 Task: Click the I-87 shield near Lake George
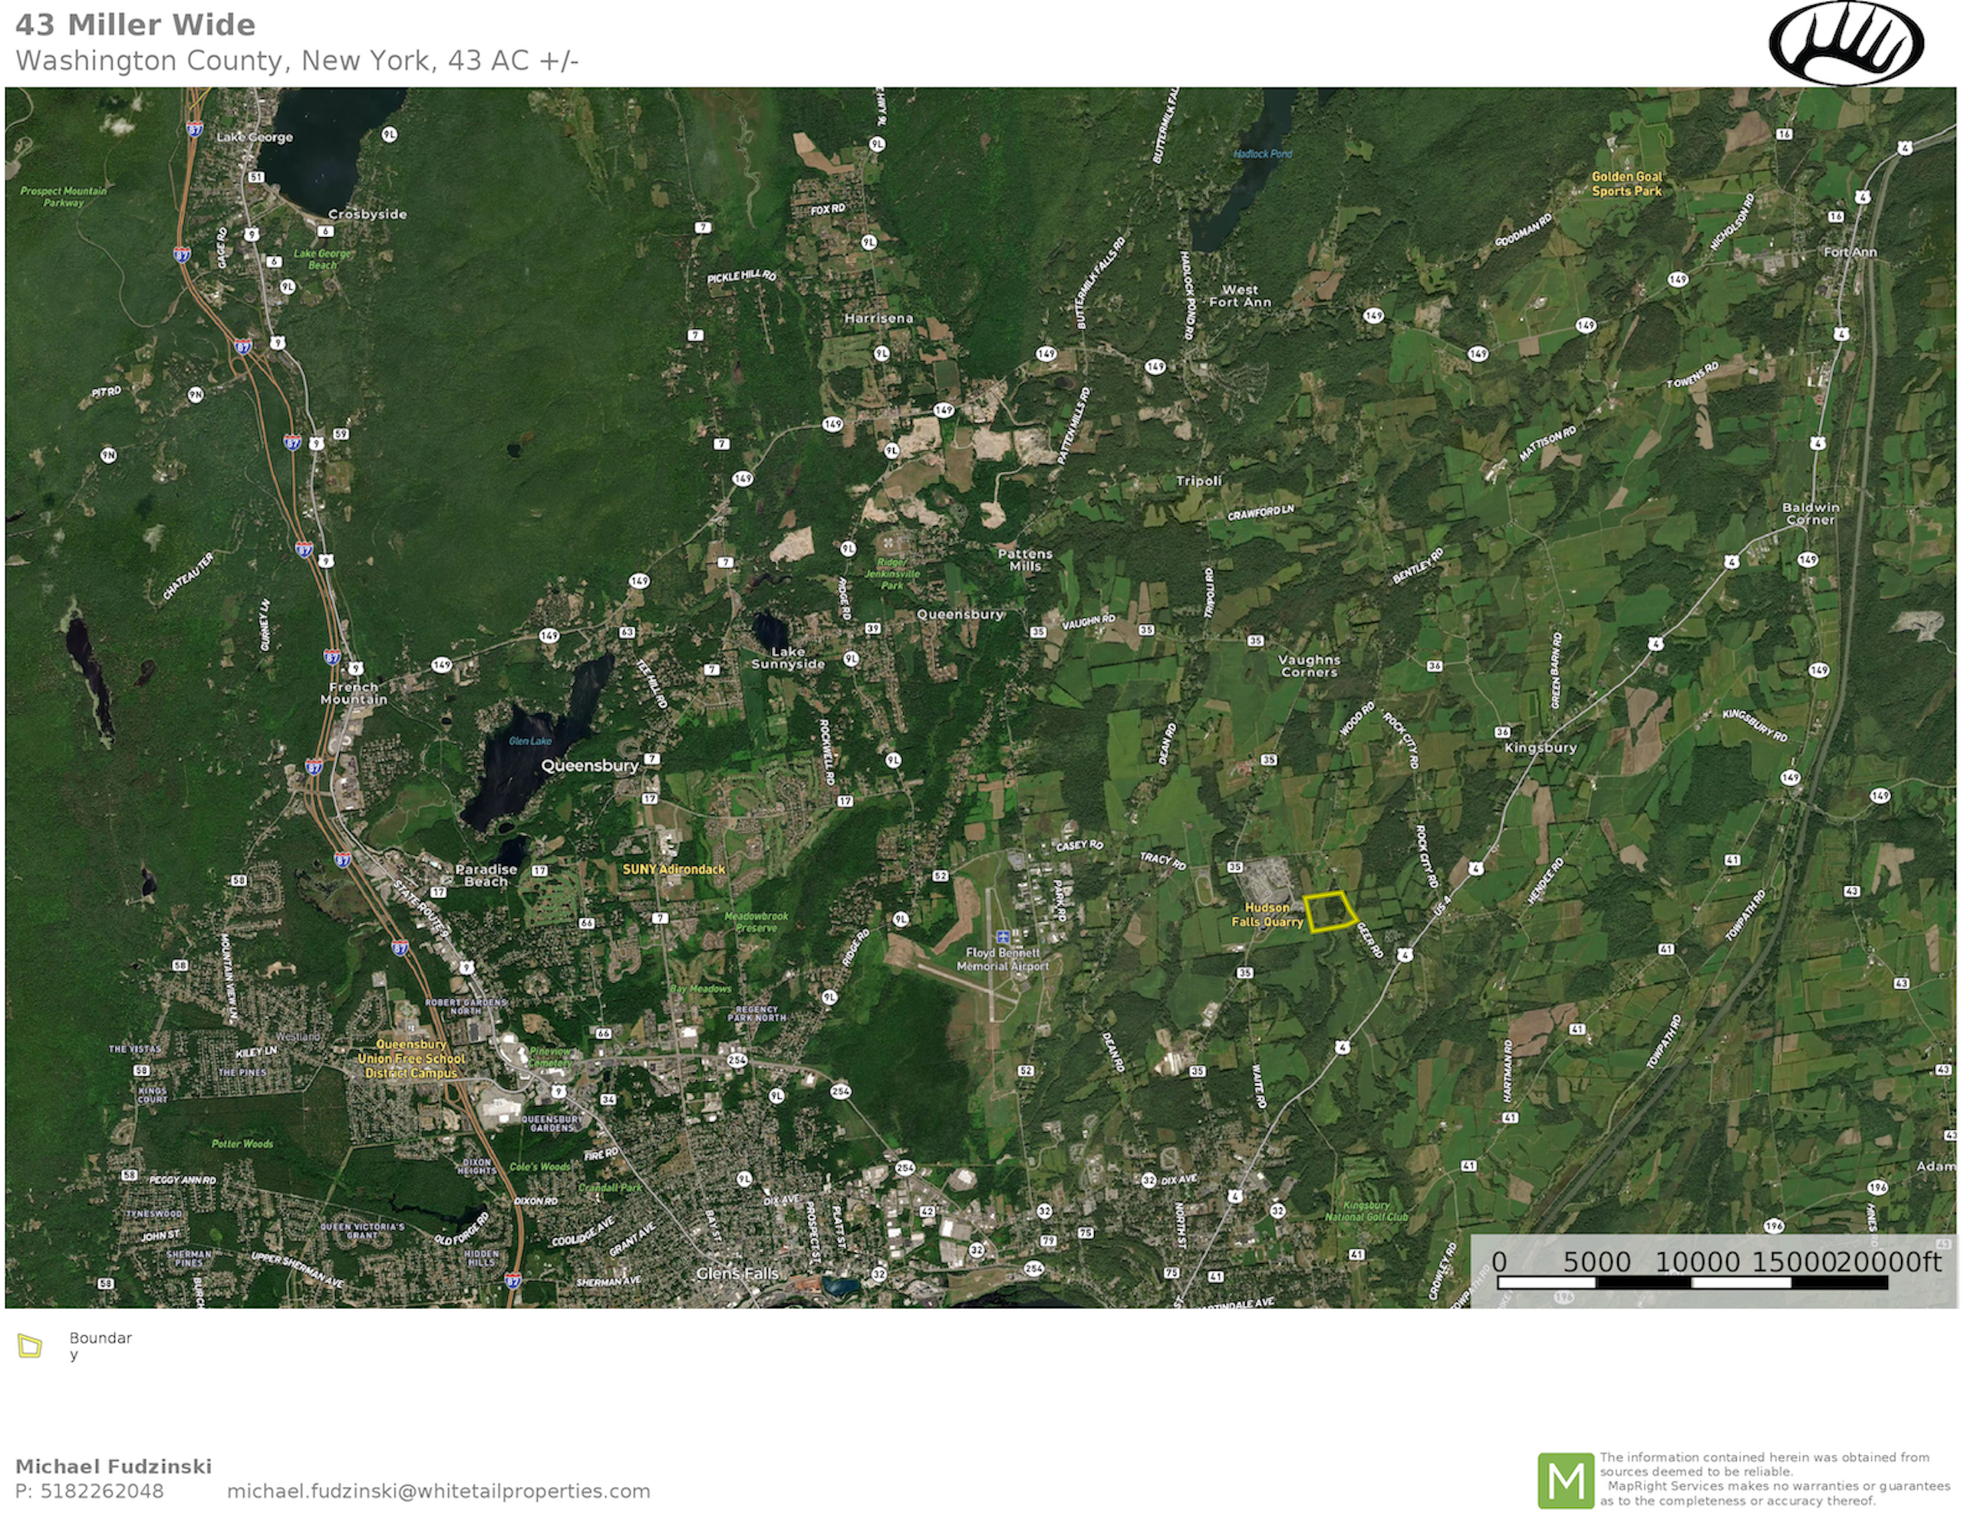point(195,130)
